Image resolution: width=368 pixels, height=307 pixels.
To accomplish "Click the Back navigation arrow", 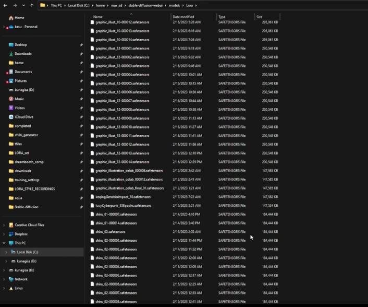I will click(5, 5).
